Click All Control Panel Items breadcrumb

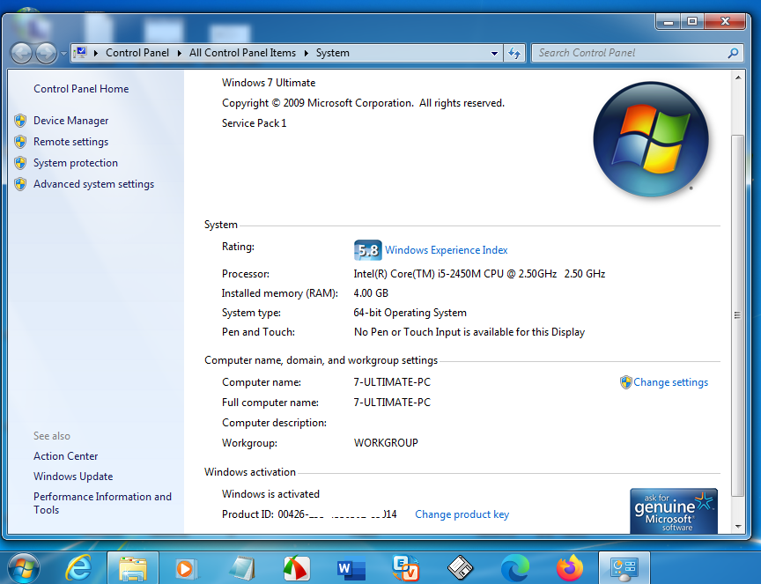coord(242,53)
